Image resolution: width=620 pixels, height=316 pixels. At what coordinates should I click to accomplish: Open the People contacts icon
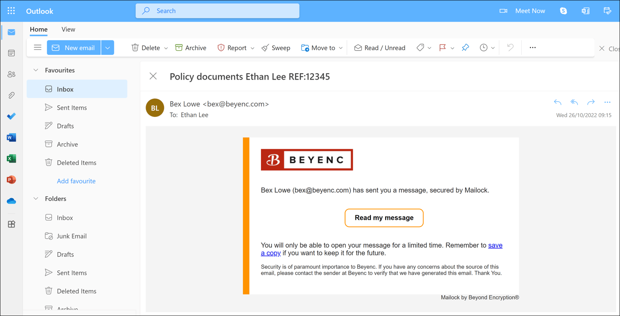(11, 74)
